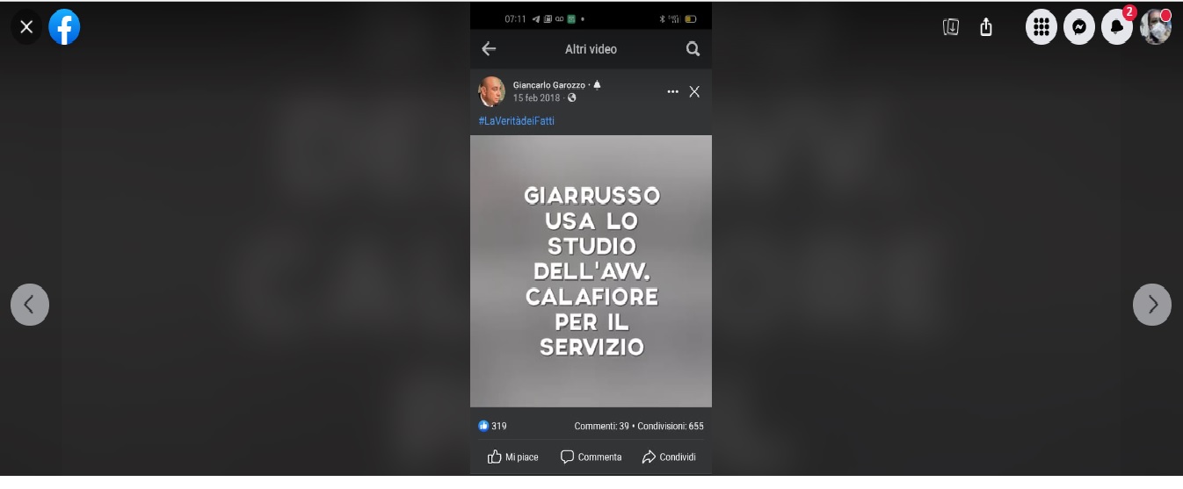Open the Facebook home logo
Screen dimensions: 1183x489
click(x=64, y=27)
